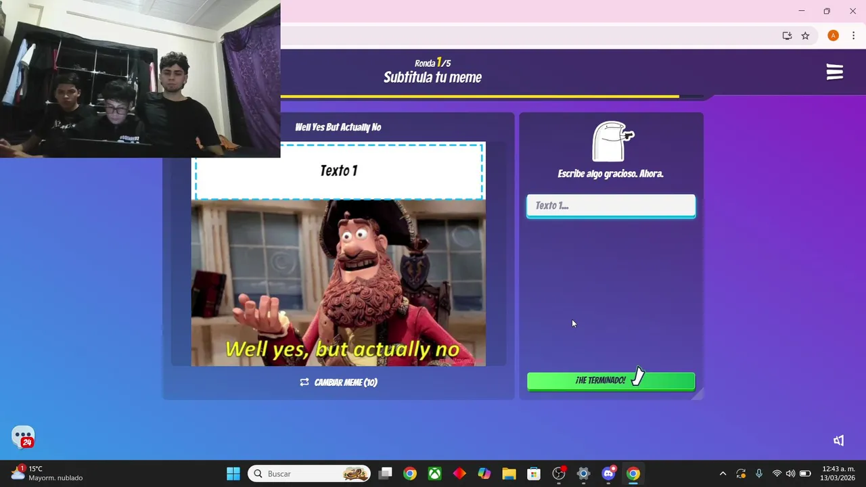Viewport: 866px width, 487px height.
Task: Click the swap arrows icon beside Cambiar Meme
Action: (x=304, y=382)
